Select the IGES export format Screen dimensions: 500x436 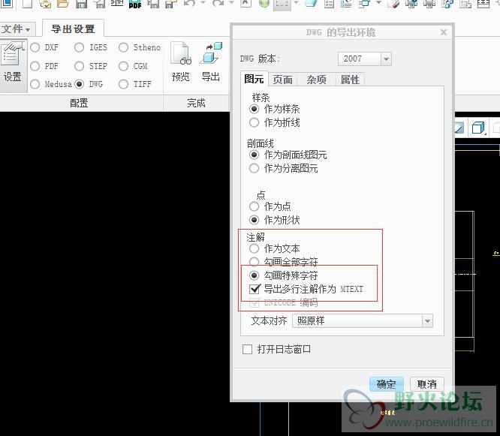pyautogui.click(x=79, y=47)
